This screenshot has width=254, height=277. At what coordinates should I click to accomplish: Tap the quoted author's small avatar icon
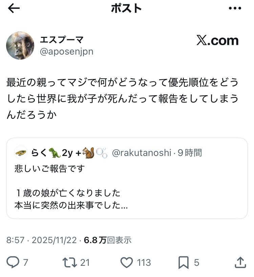pyautogui.click(x=21, y=153)
